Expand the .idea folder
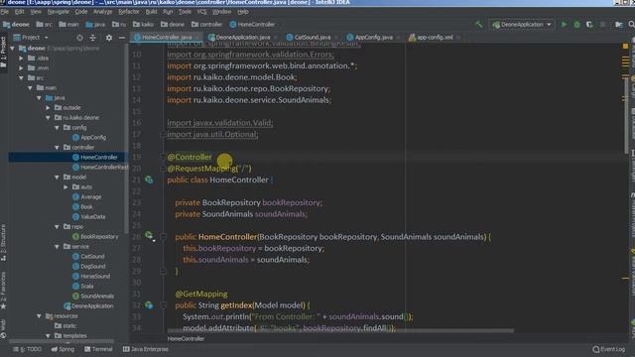The width and height of the screenshot is (635, 357). point(21,59)
